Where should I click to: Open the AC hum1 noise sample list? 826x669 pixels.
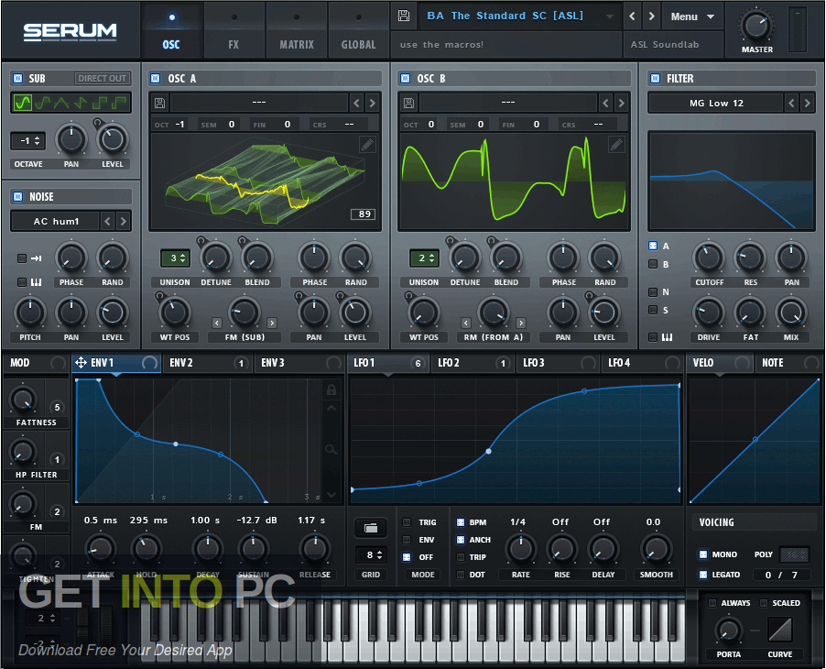tap(55, 222)
